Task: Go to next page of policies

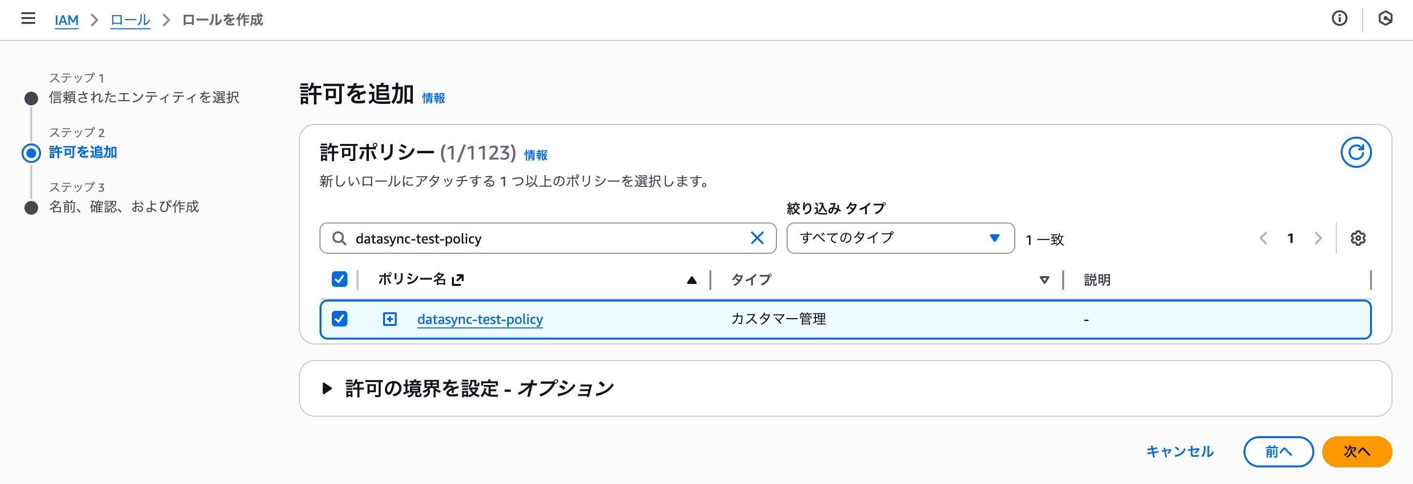Action: [x=1318, y=238]
